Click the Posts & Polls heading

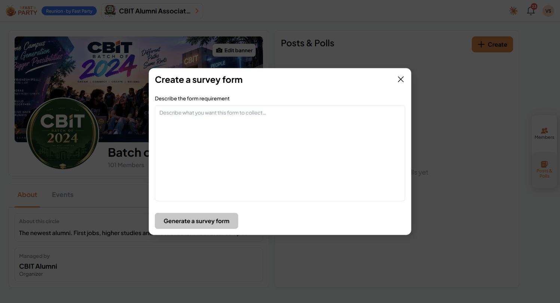coord(307,43)
